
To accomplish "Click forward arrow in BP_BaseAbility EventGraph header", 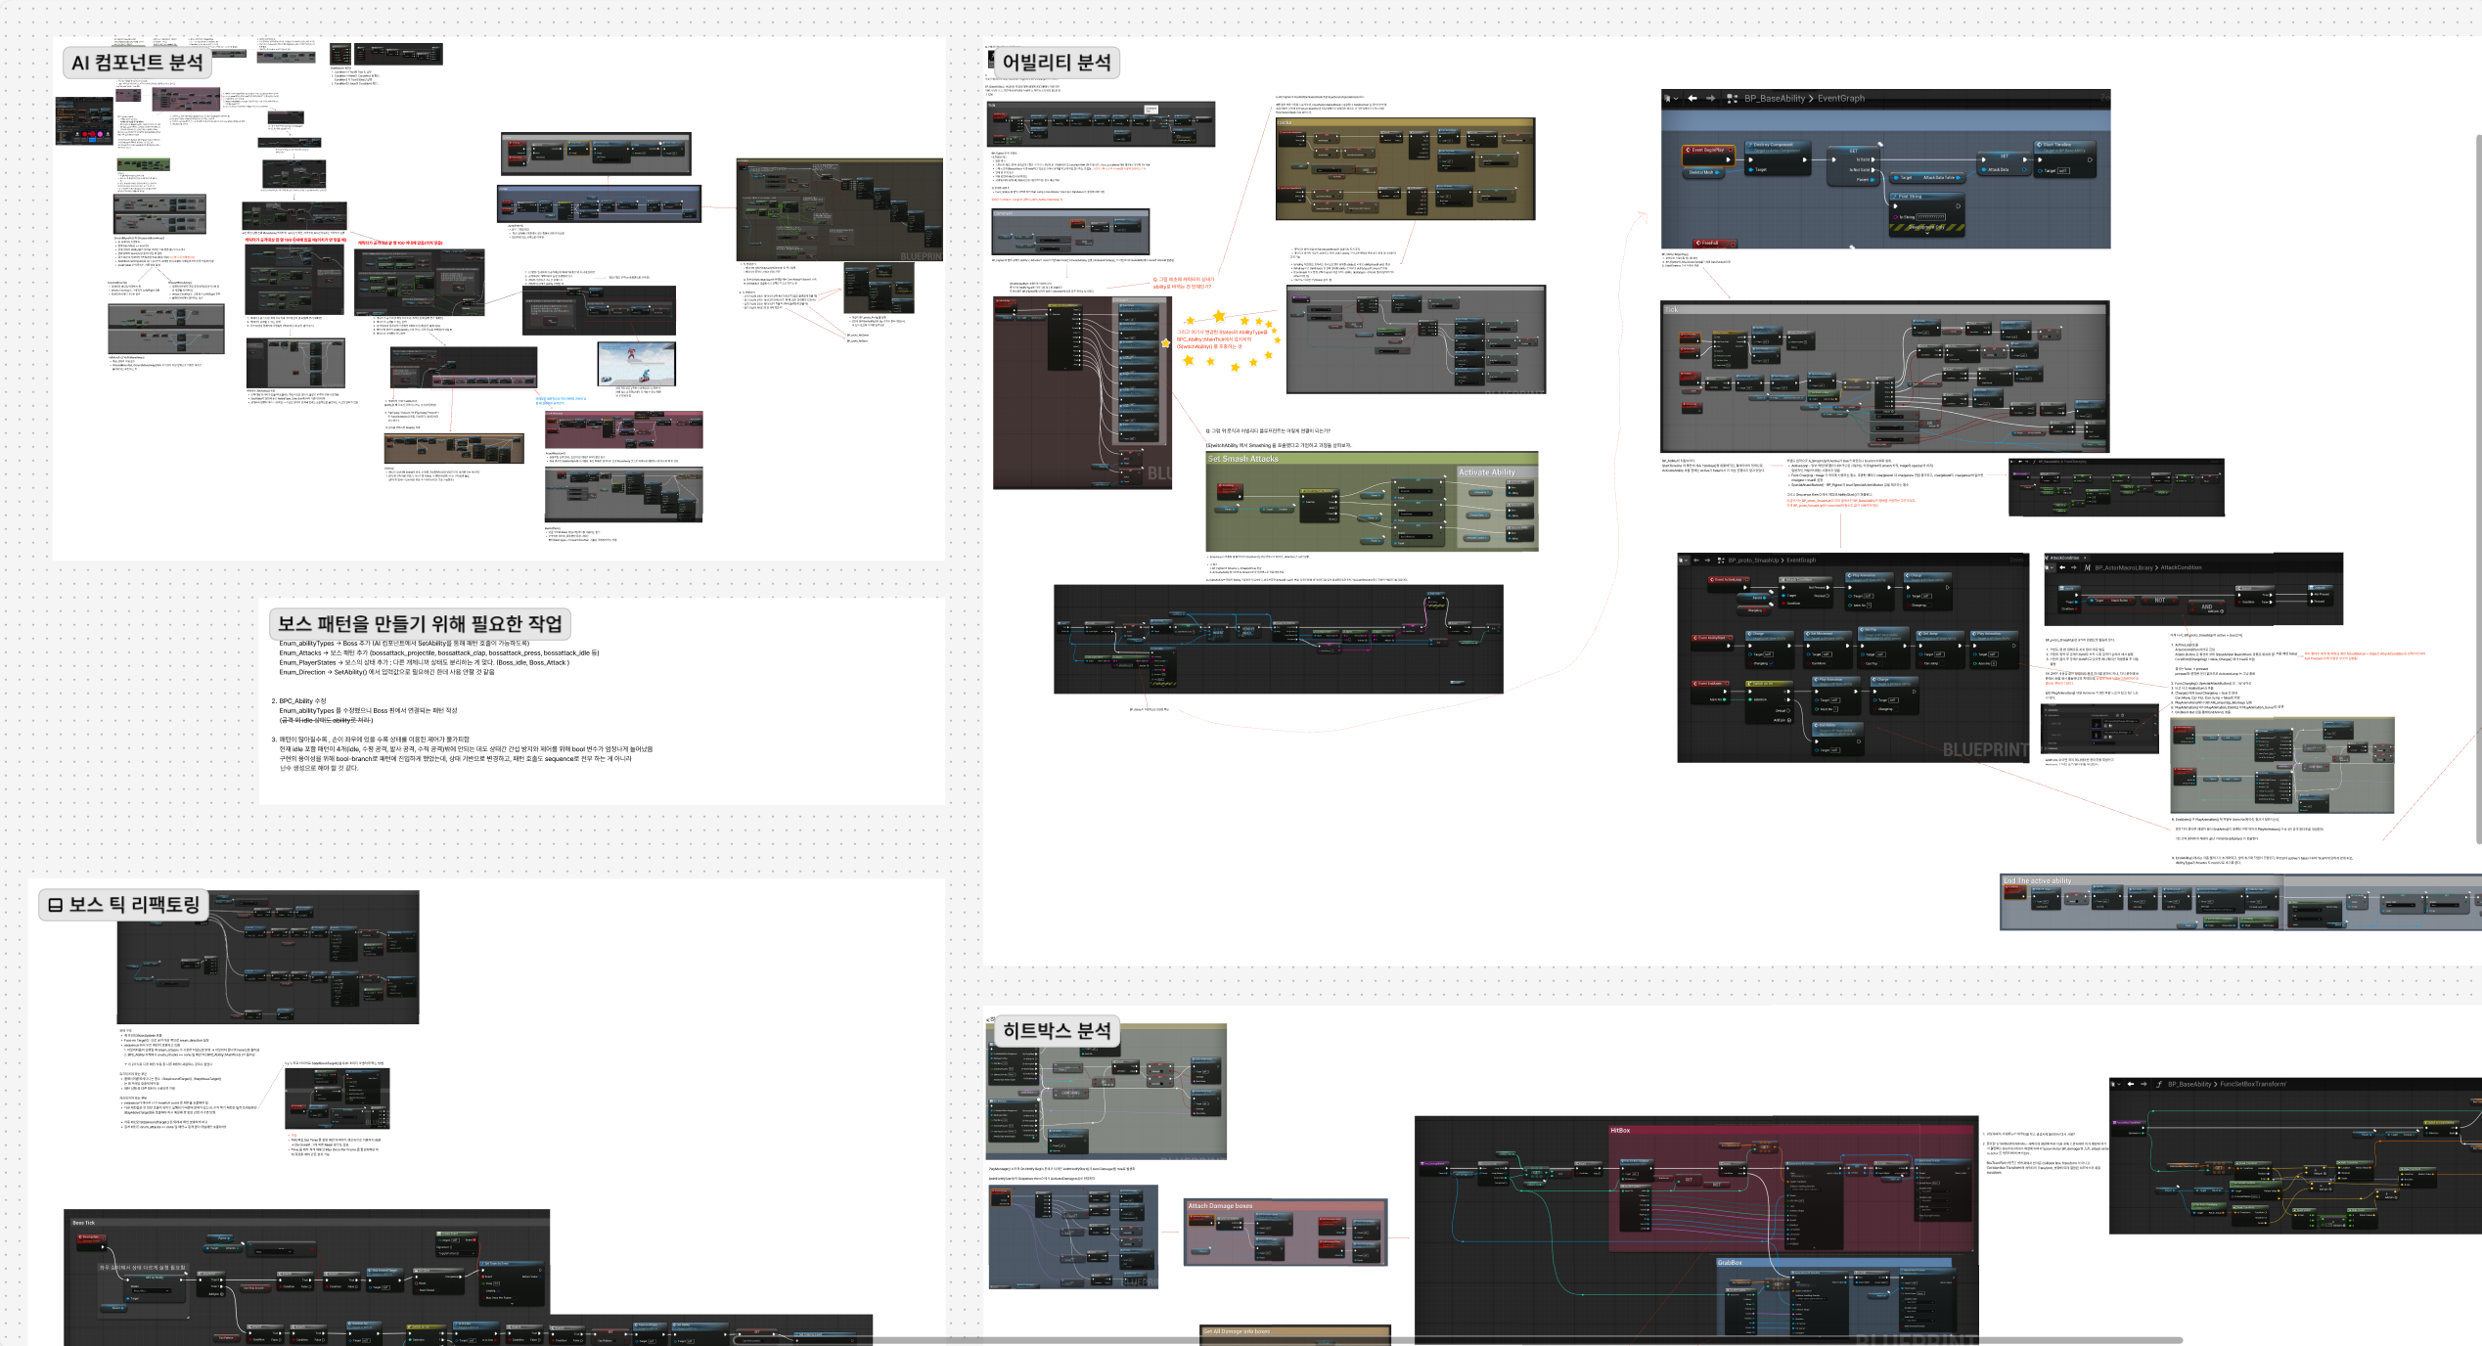I will point(1710,98).
